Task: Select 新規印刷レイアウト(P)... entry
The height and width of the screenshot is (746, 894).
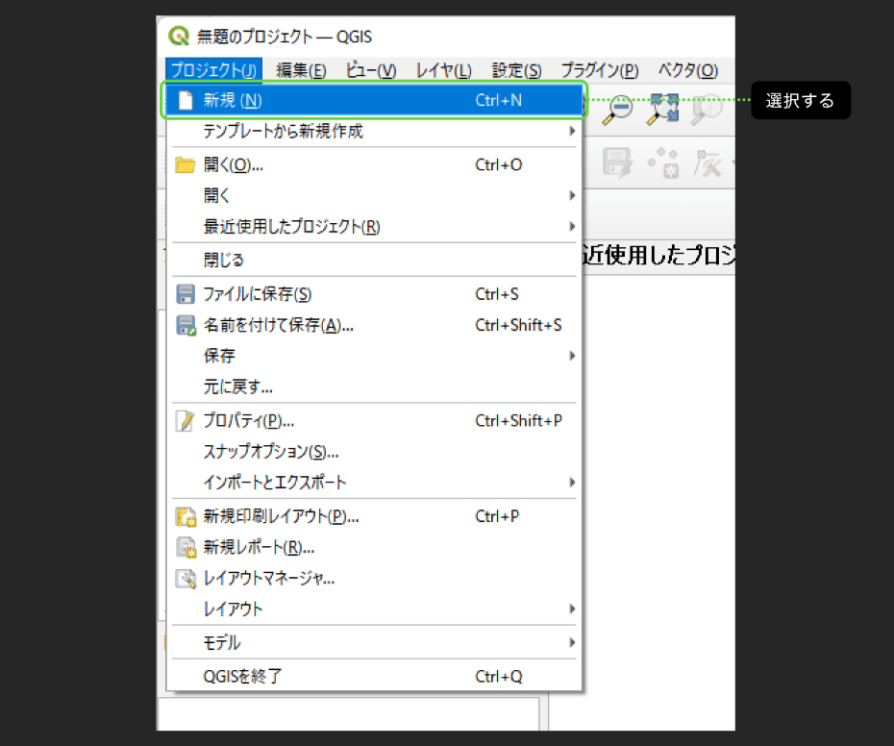Action: (374, 516)
